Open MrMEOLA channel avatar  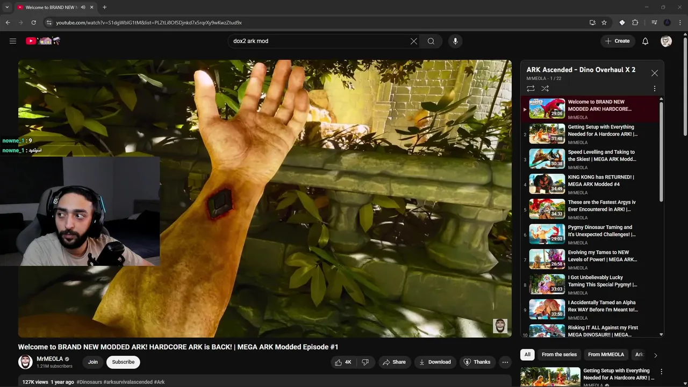(x=25, y=362)
